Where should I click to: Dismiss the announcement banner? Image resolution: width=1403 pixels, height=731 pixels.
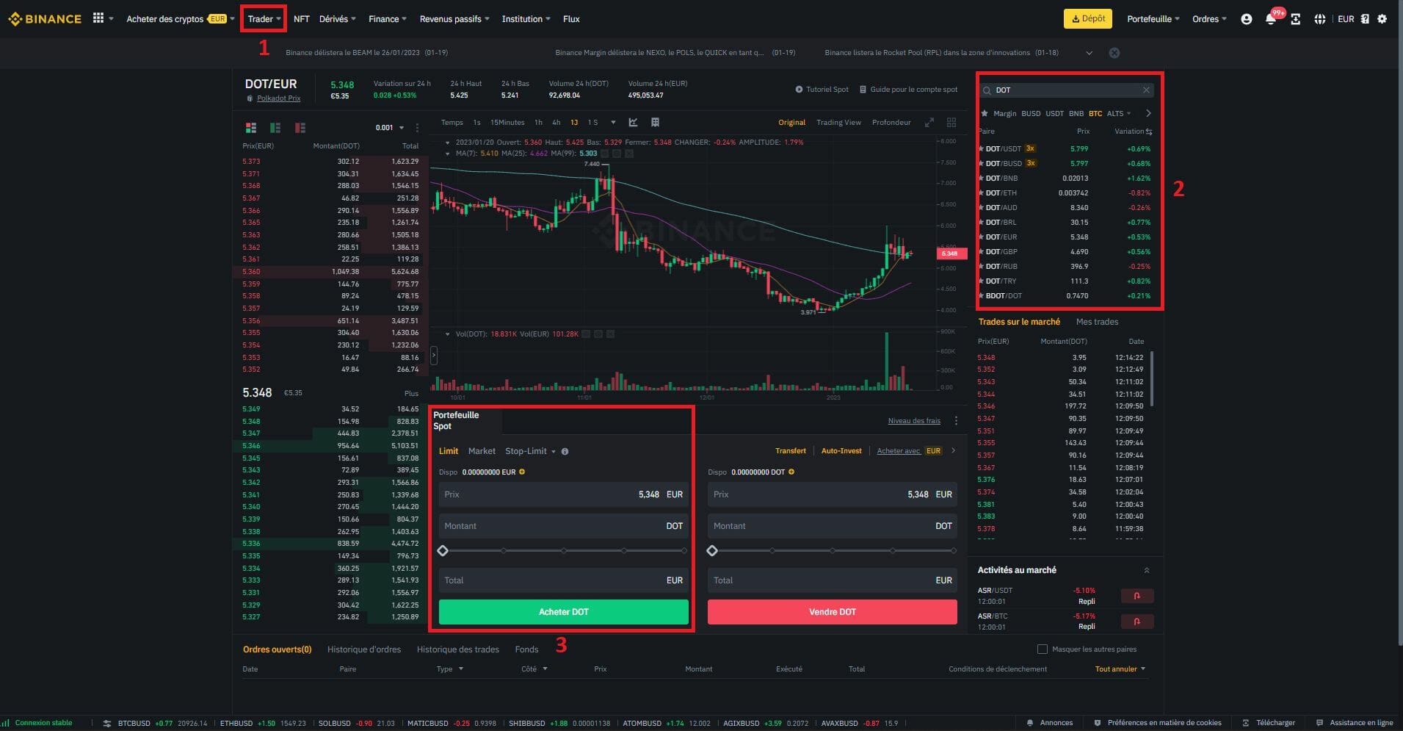(1114, 53)
